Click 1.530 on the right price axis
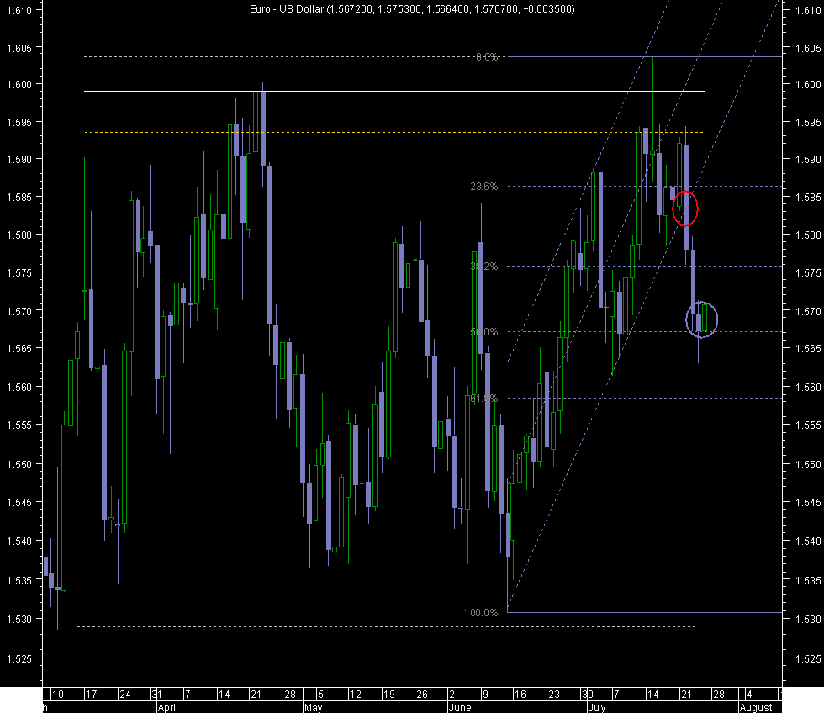The image size is (824, 713). click(x=808, y=619)
